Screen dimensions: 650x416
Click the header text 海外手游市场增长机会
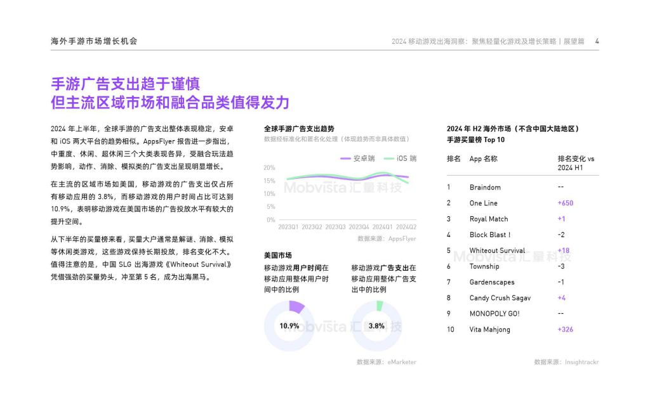tap(94, 41)
